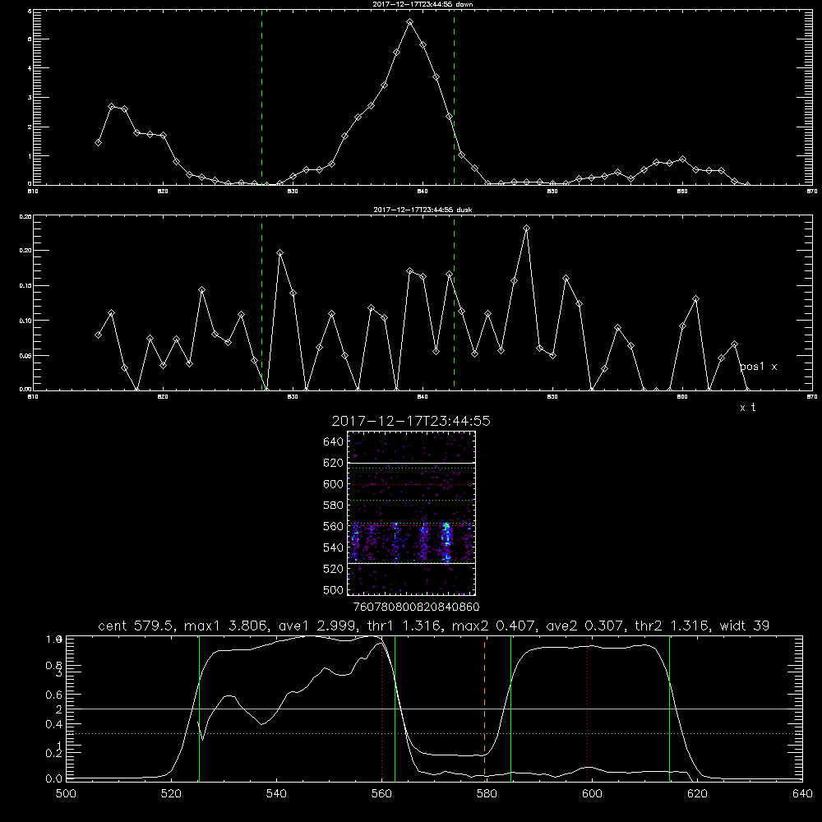Screen dimensions: 822x822
Task: Click the dusk plot y-axis label 0.10
Action: (x=25, y=321)
